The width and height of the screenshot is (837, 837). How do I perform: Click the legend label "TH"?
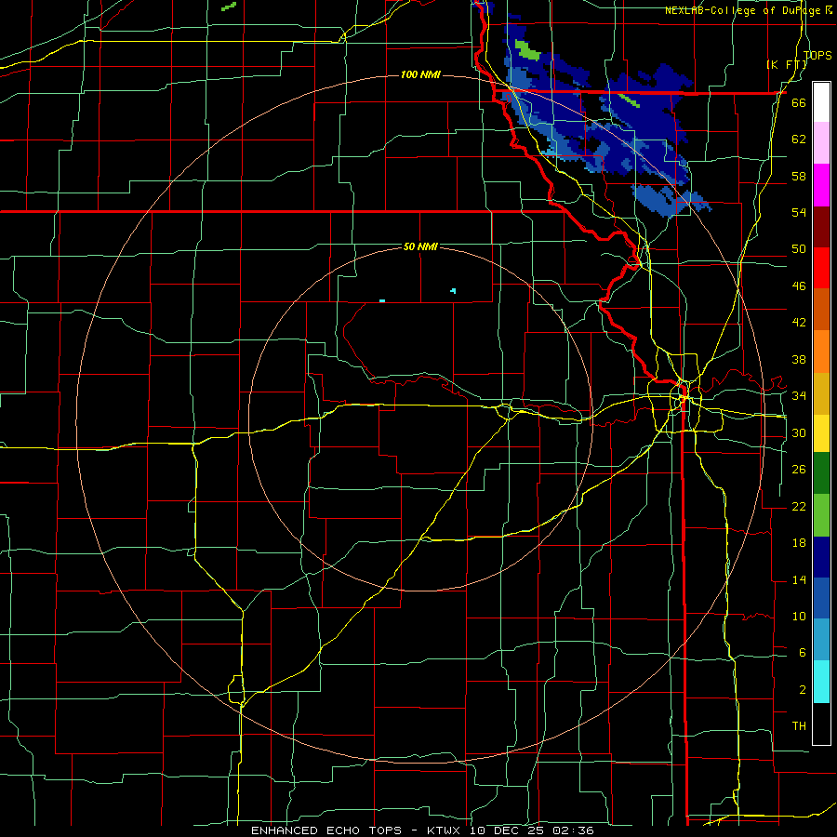(799, 726)
